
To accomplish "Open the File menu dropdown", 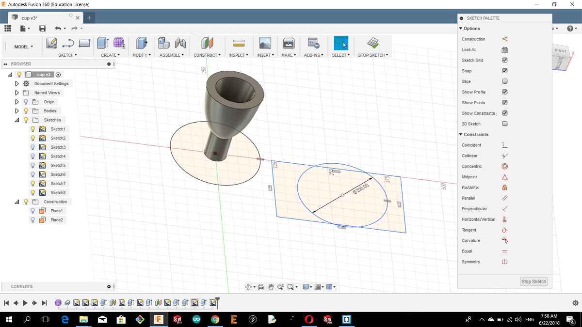I will 25,29.
